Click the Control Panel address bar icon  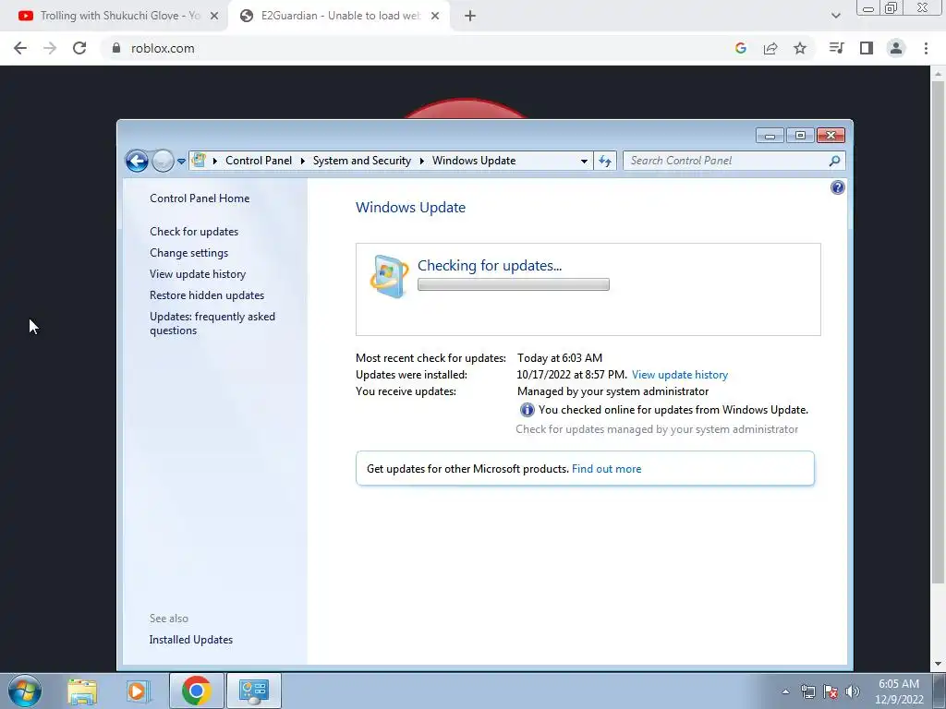(199, 161)
